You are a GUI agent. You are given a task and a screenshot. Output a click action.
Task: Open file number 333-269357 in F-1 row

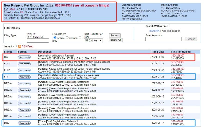coord(178,75)
